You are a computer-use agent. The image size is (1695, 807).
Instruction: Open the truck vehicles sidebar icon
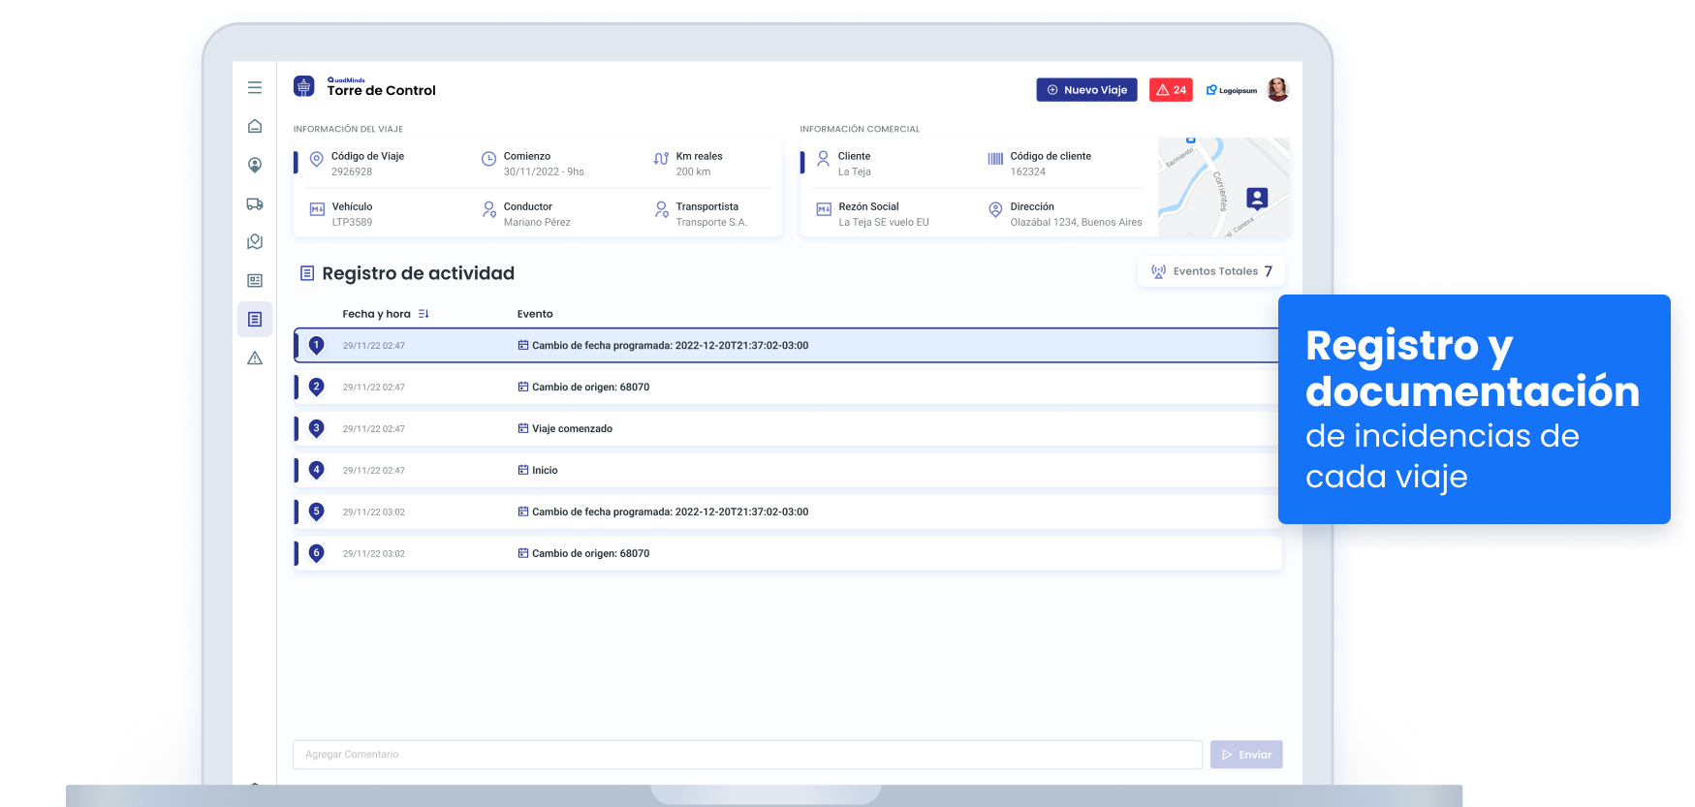(x=255, y=203)
